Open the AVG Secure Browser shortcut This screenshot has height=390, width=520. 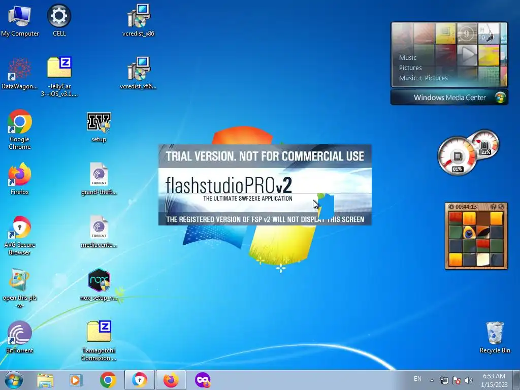[x=20, y=236]
